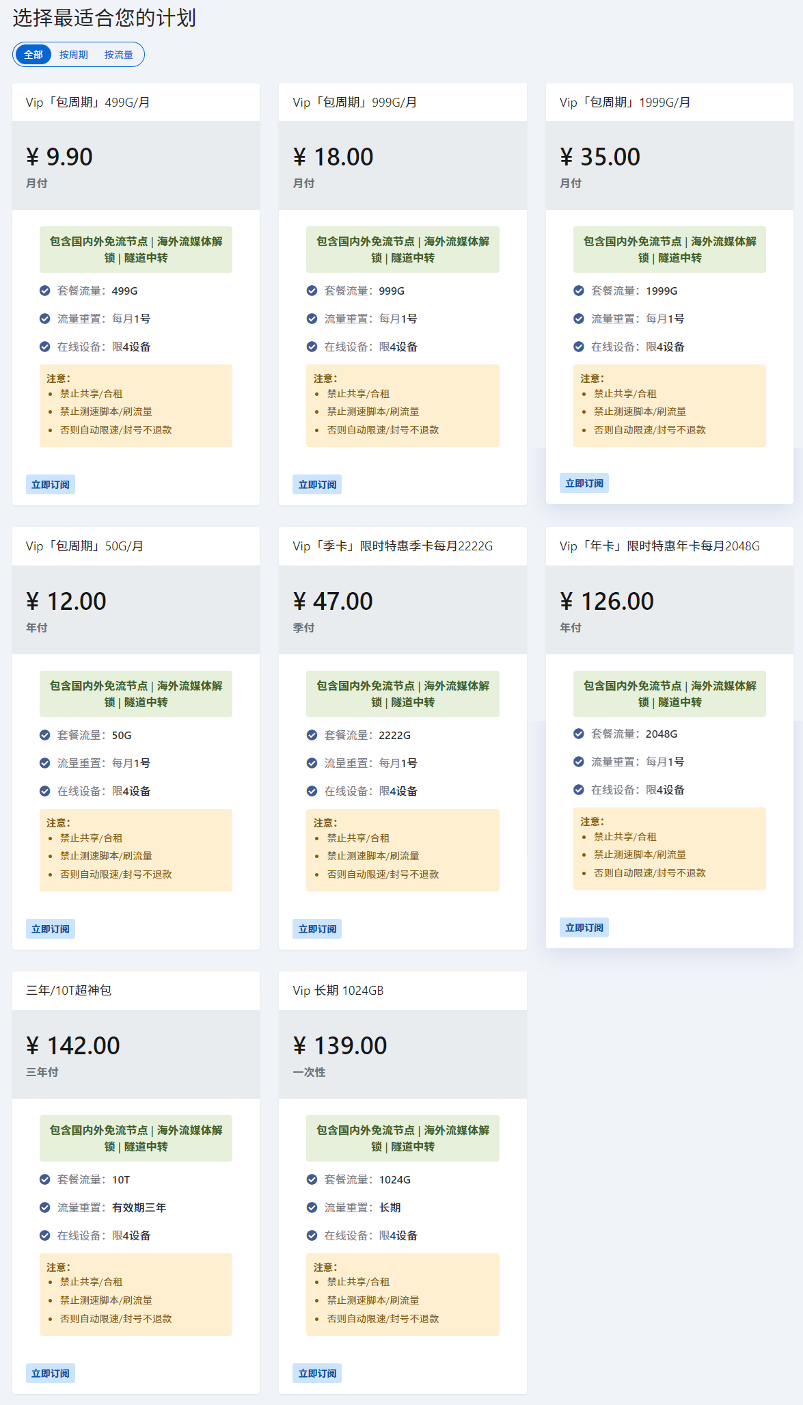Switch to the 按流量 filter tab
This screenshot has height=1405, width=803.
click(118, 55)
